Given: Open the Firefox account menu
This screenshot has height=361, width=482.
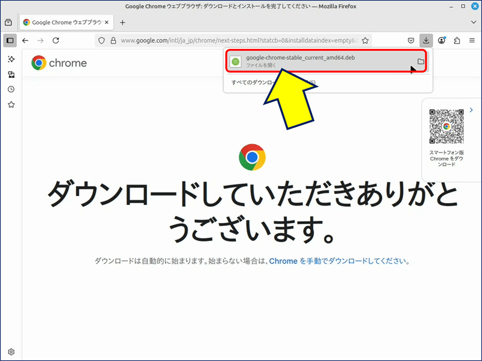Looking at the screenshot, I should (x=442, y=40).
